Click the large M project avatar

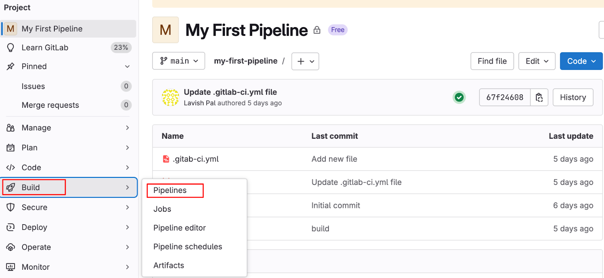click(165, 30)
